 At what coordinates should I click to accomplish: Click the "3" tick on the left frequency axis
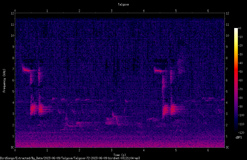coord(13,114)
